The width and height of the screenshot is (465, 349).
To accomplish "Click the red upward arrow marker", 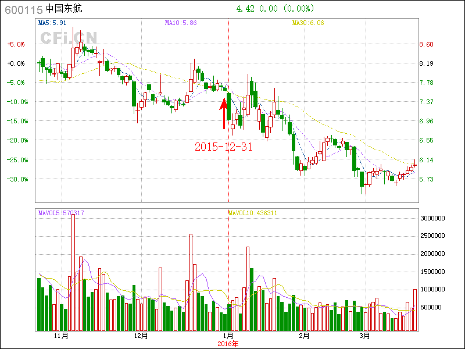I will (x=223, y=113).
